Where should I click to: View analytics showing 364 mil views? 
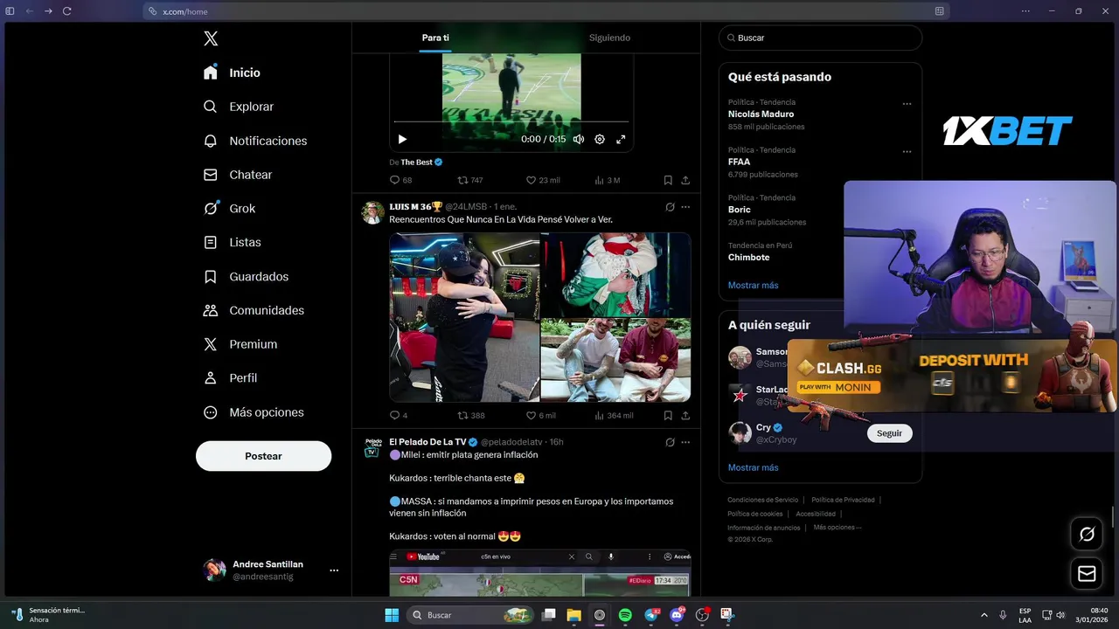[x=614, y=415]
